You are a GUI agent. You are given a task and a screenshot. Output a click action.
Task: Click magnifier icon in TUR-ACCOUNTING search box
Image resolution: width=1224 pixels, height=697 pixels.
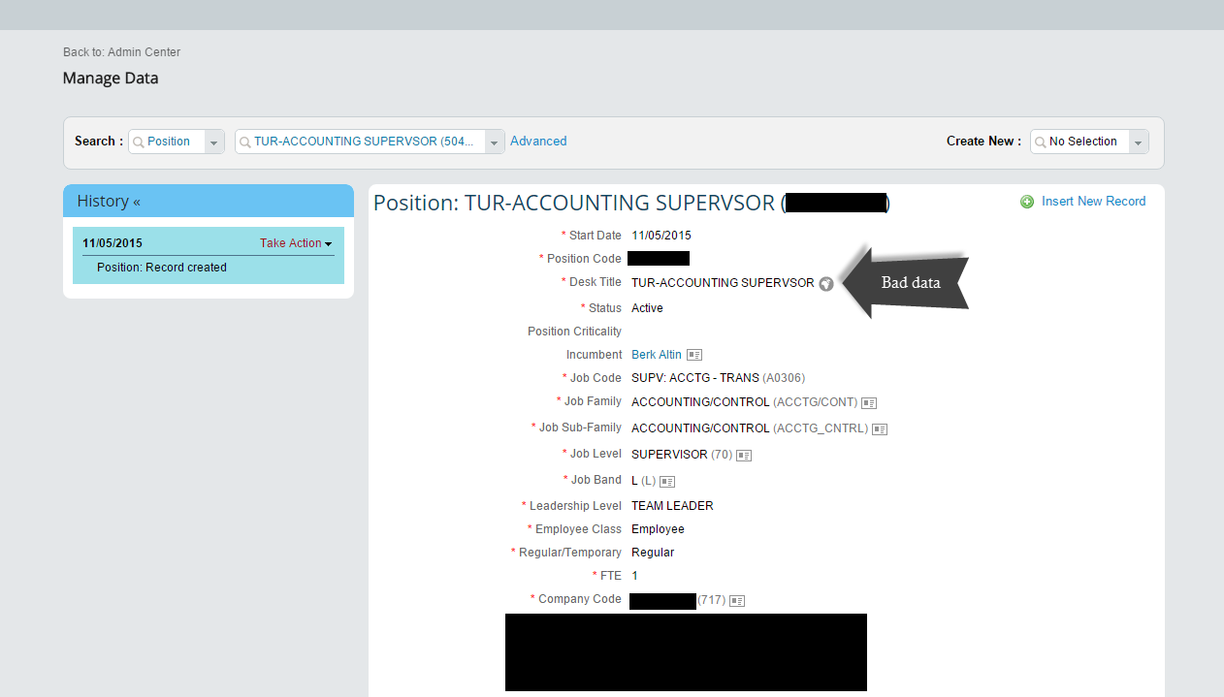coord(245,142)
